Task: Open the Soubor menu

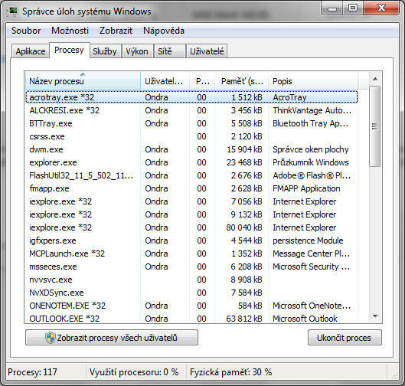Action: (x=26, y=31)
